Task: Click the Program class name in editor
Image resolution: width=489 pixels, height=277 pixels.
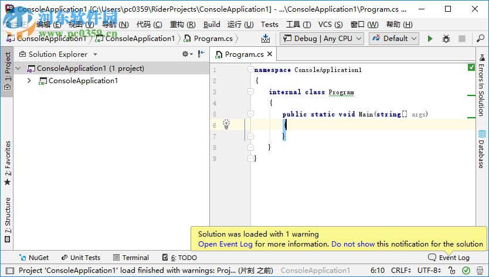Action: [341, 92]
